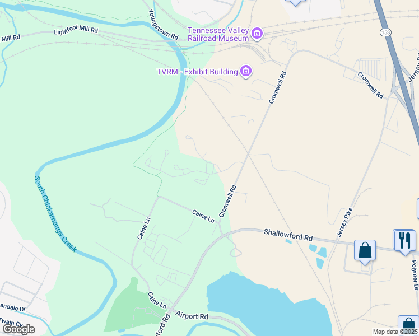Select the Youngstown Rd label

163,24
